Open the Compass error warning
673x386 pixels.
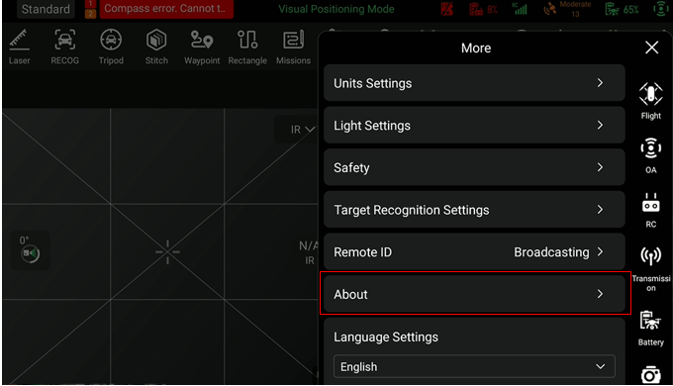[166, 9]
